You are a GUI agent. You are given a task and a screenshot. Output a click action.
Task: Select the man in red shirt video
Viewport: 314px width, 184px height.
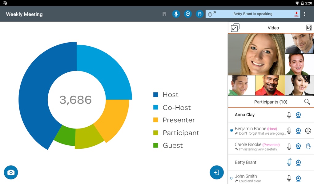[270, 86]
